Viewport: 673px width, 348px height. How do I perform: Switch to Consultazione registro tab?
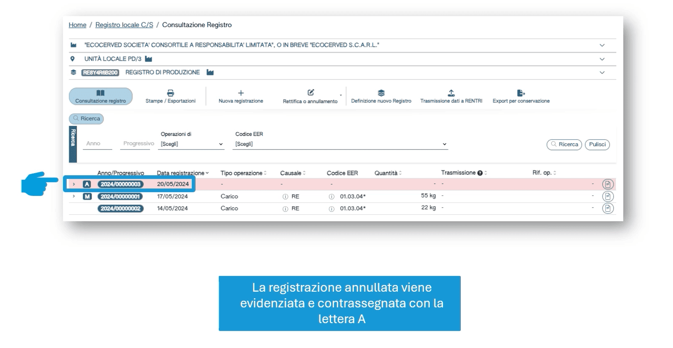coord(101,96)
